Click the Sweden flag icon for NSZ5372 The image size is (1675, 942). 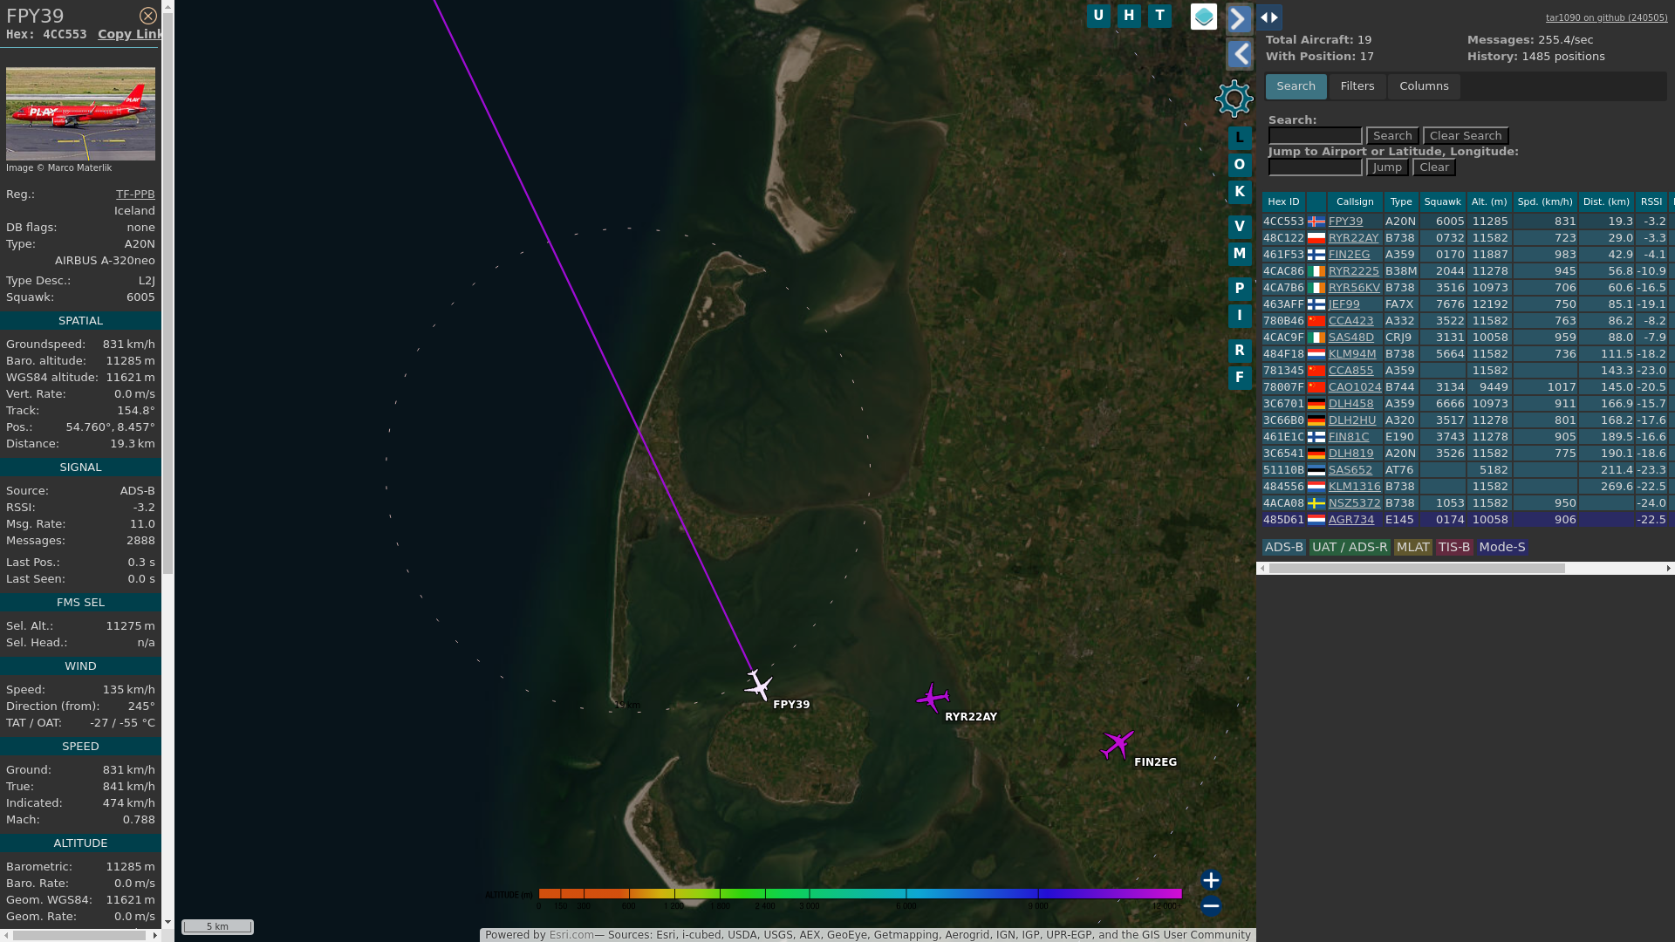tap(1316, 503)
